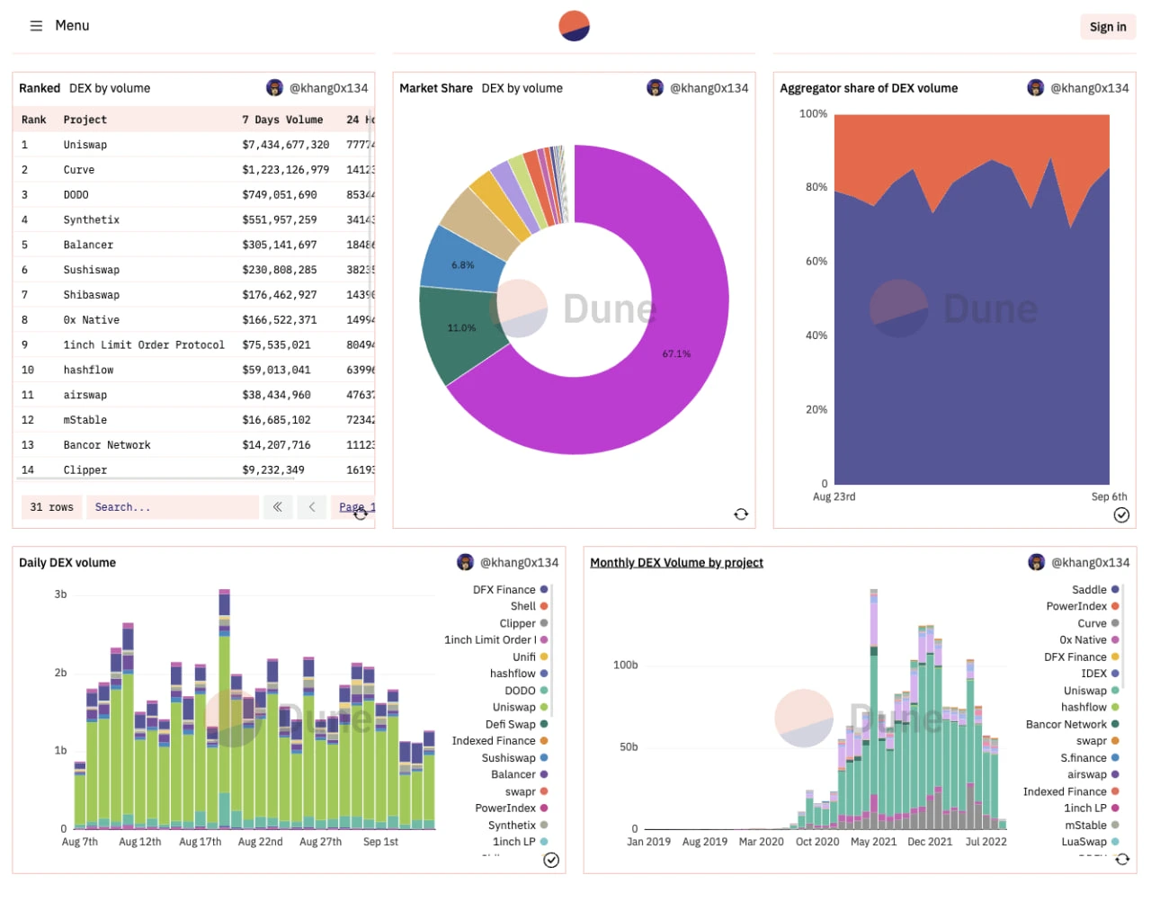1151x911 pixels.
Task: Click the checkmark icon under Daily DEX legend
Action: [x=550, y=861]
